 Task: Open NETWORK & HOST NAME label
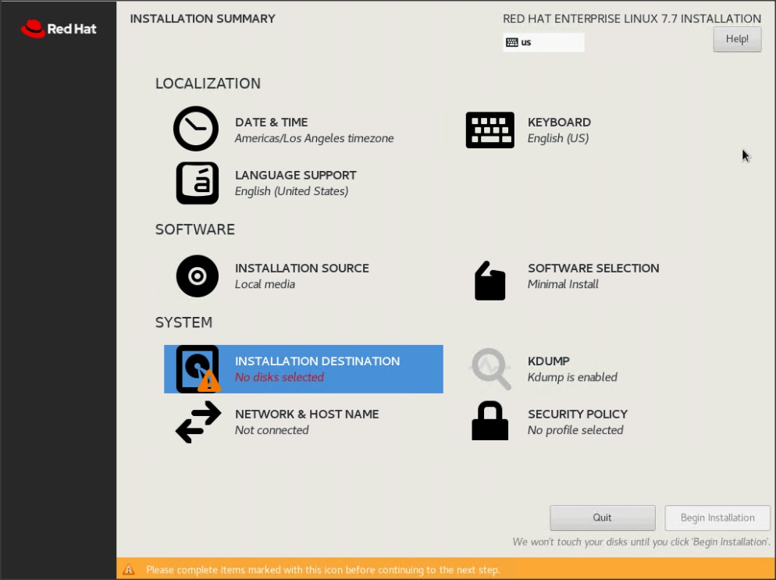pyautogui.click(x=307, y=415)
